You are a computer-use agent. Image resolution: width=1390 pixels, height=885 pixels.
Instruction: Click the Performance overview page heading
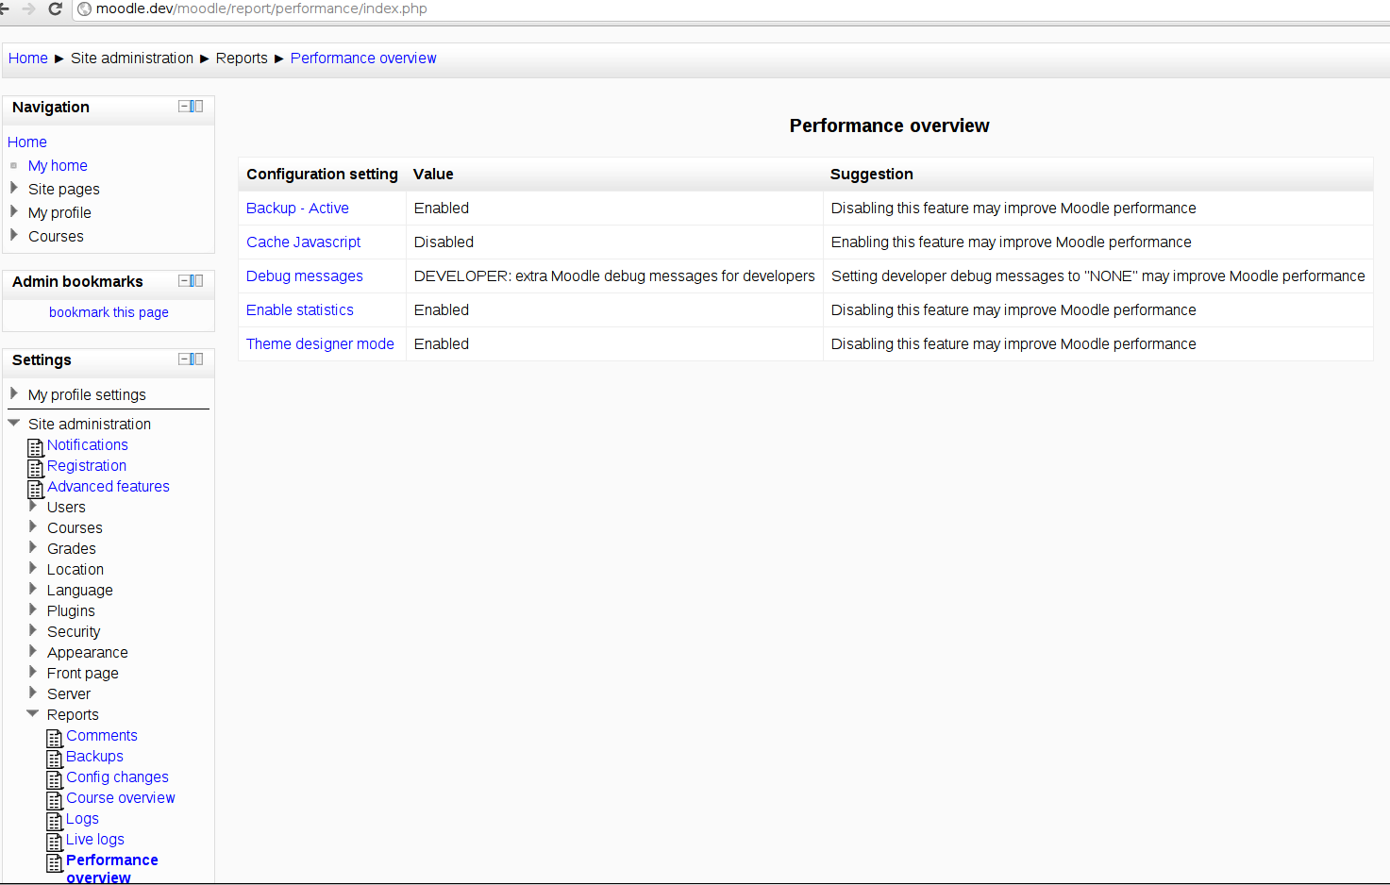tap(889, 125)
